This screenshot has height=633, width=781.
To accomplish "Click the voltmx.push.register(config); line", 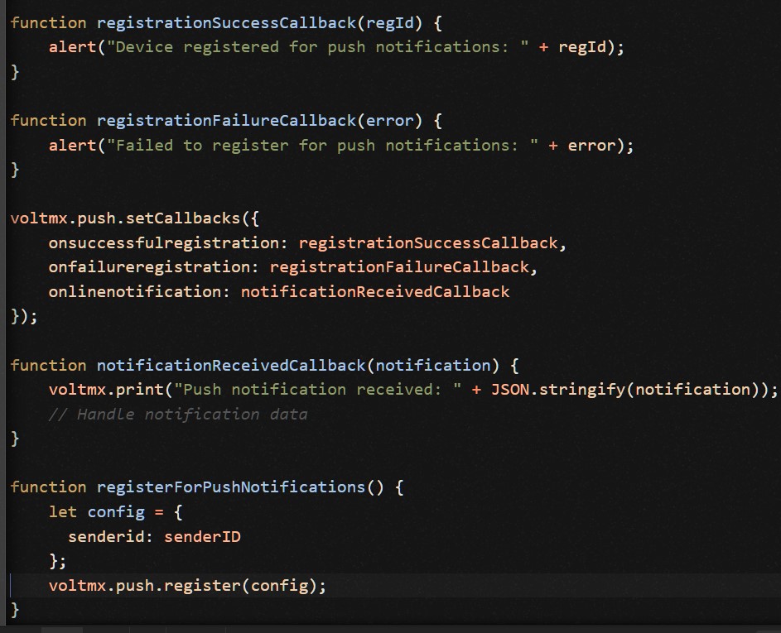I will [188, 586].
